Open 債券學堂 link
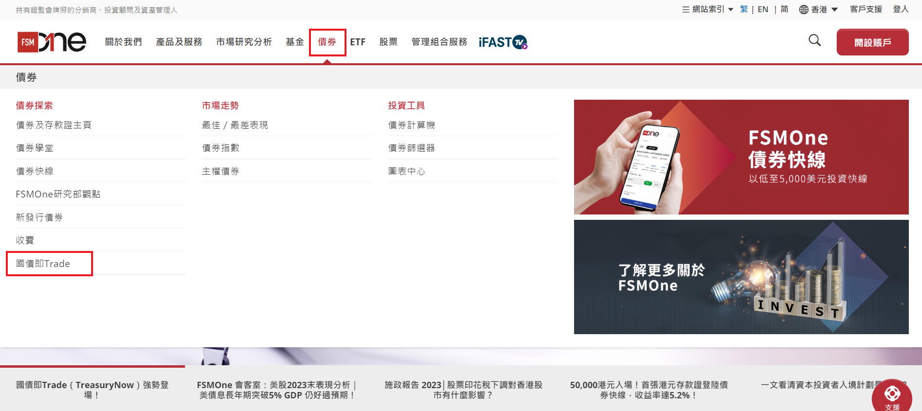This screenshot has width=922, height=411. coord(35,148)
